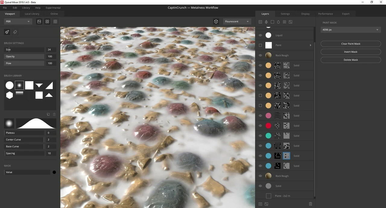
Task: Add a liquid layer via droplet icon
Action: pos(278,22)
